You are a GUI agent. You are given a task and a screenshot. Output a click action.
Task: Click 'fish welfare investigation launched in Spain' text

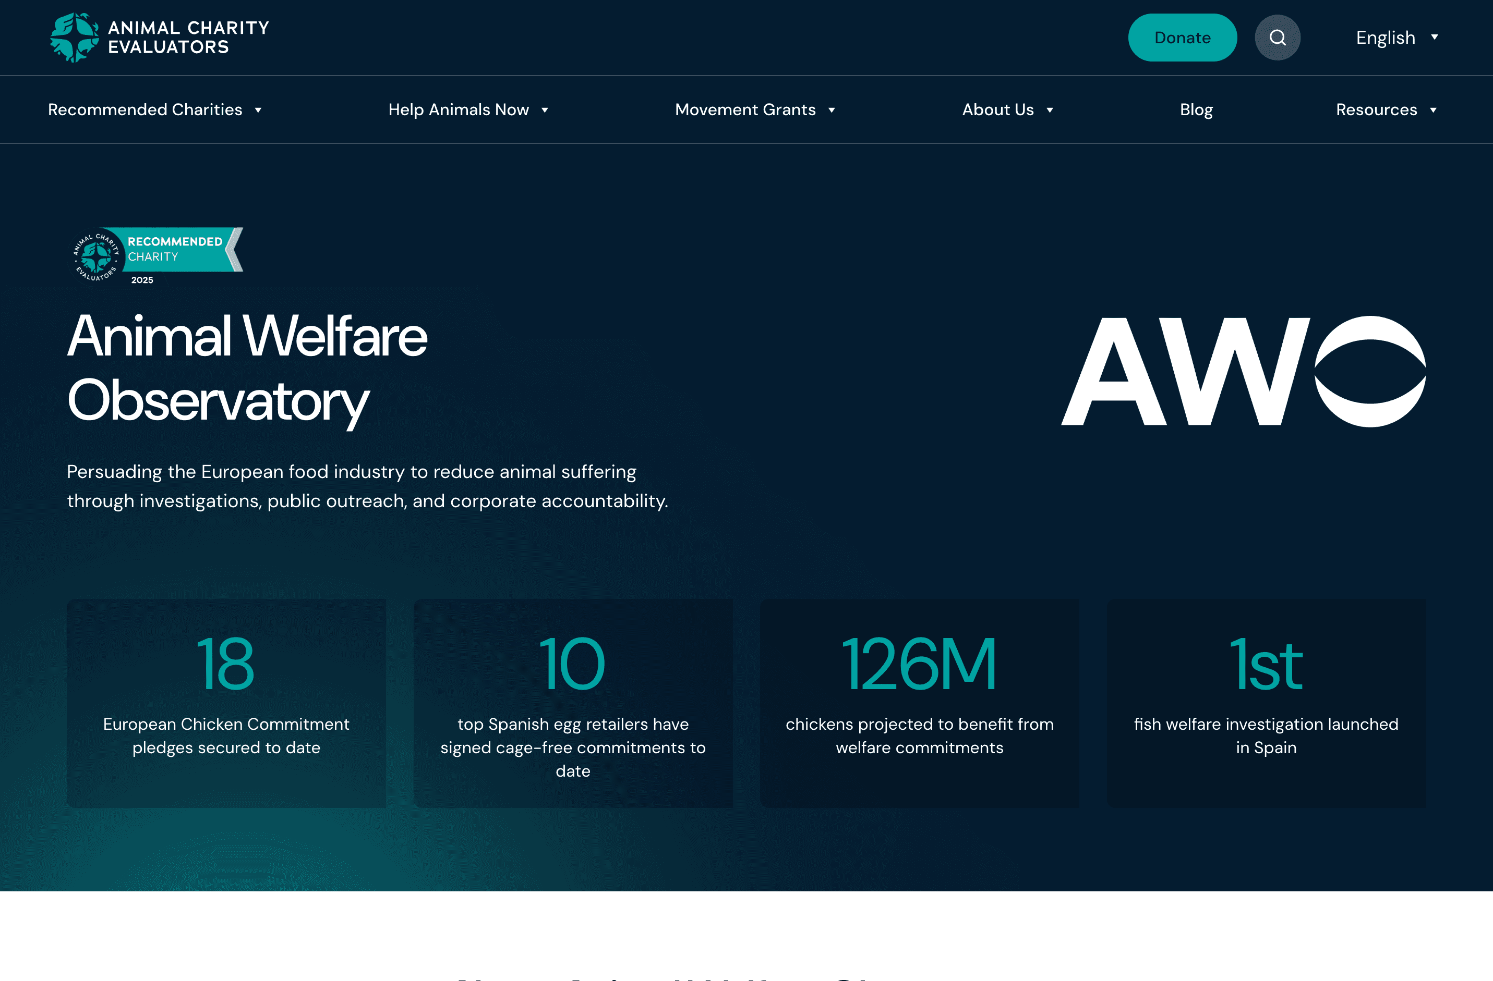1267,736
